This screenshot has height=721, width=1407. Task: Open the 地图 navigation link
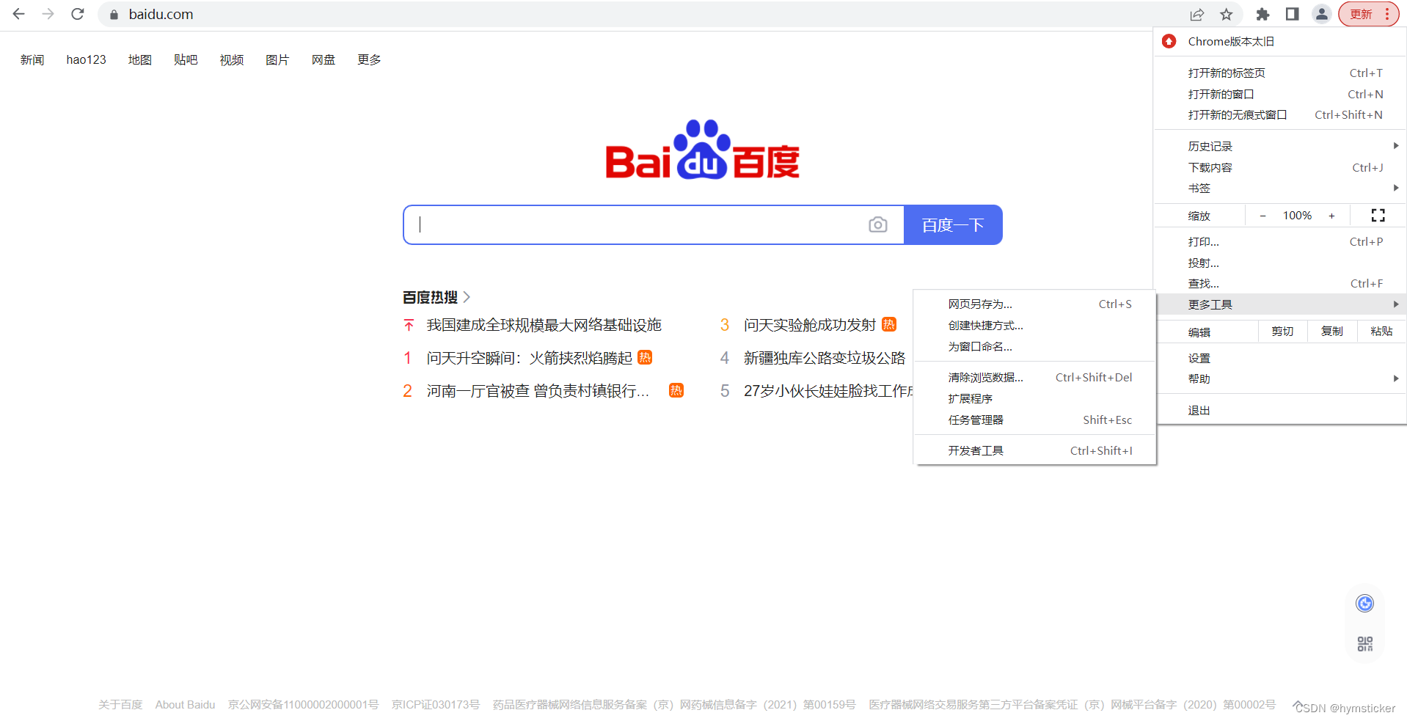(x=139, y=59)
